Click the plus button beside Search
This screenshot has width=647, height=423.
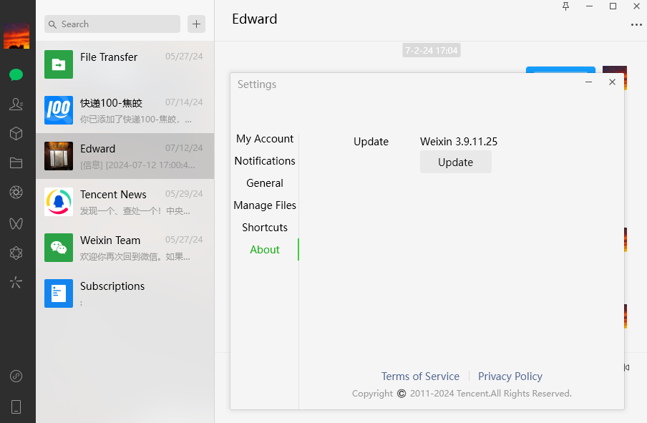tap(196, 24)
